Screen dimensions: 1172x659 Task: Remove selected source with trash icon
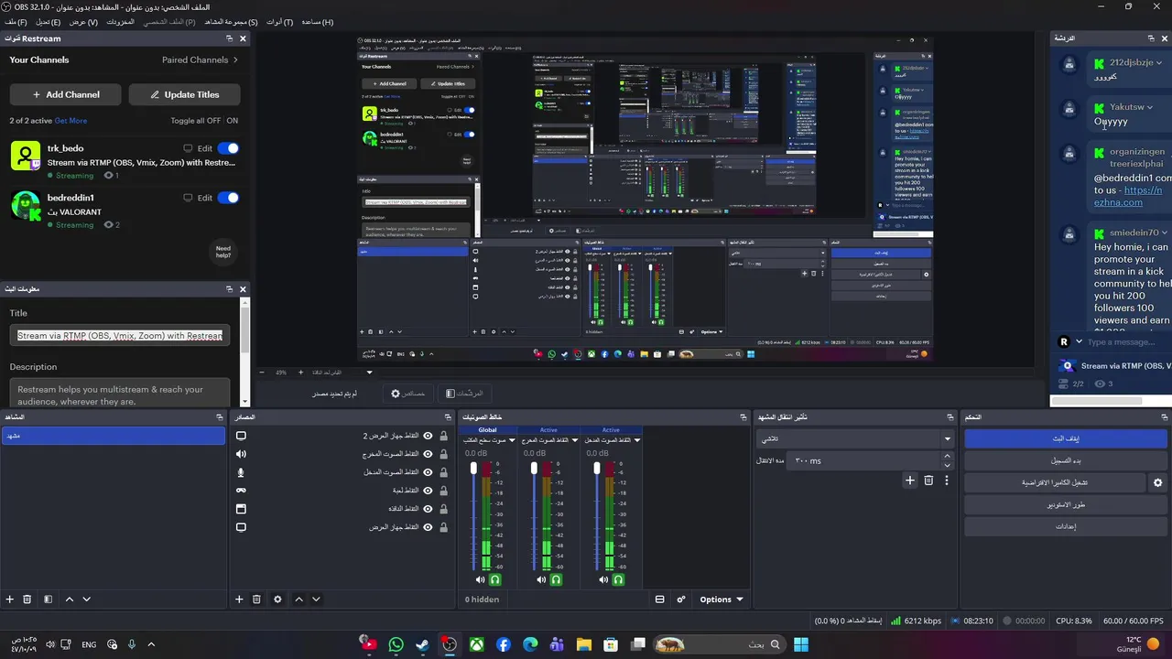(256, 600)
